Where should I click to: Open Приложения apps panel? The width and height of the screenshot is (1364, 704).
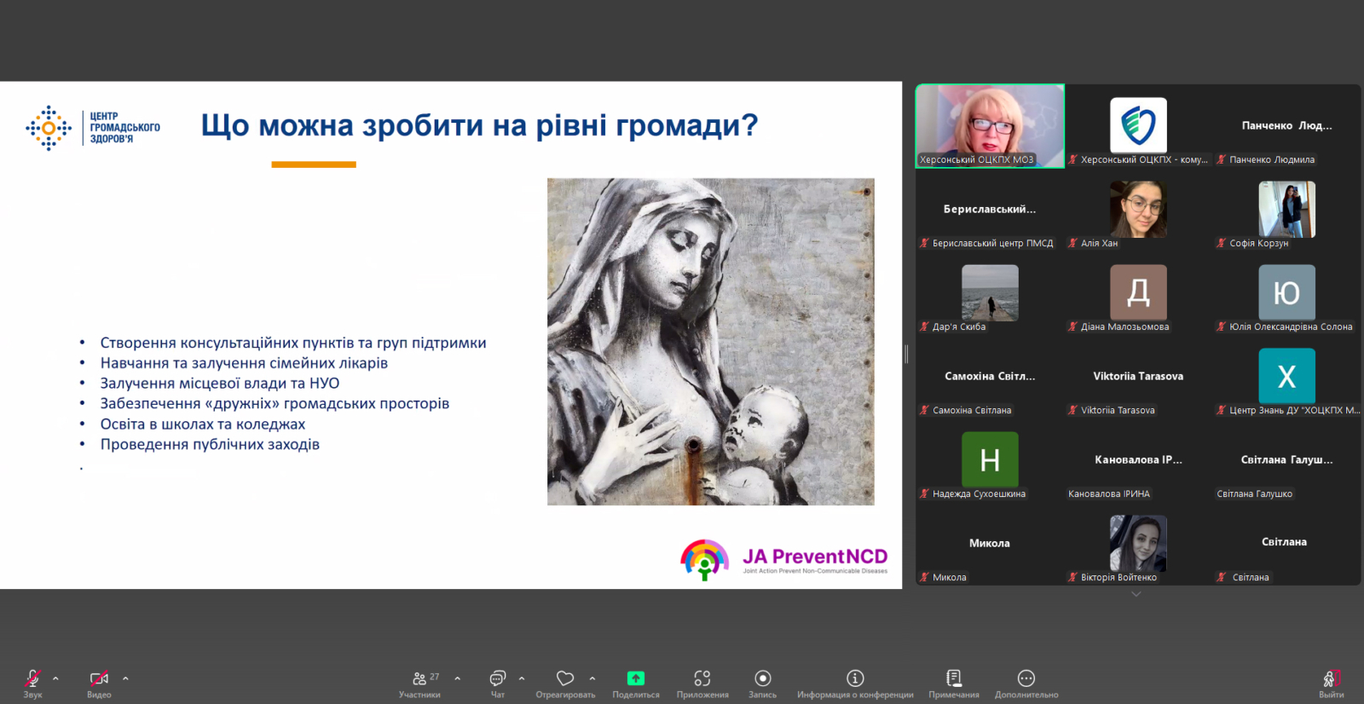pyautogui.click(x=702, y=679)
